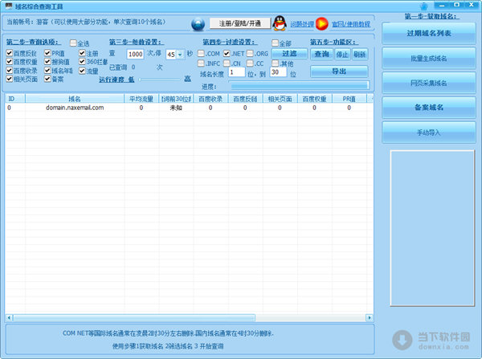Sort by the 平均流量 column header

141,99
